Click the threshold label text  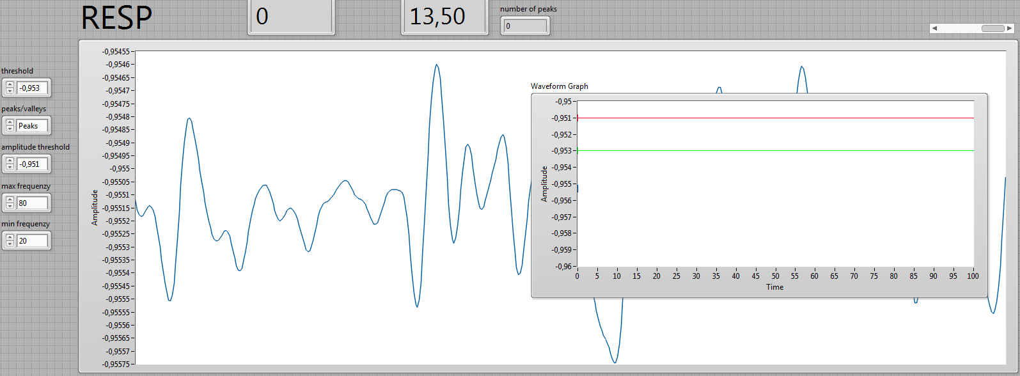coord(17,71)
